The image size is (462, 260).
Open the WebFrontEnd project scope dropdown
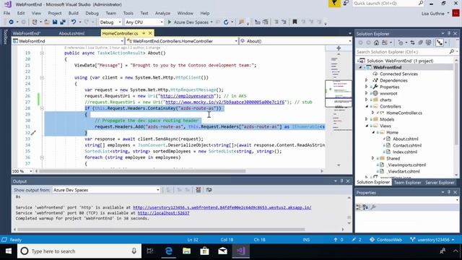click(x=69, y=41)
